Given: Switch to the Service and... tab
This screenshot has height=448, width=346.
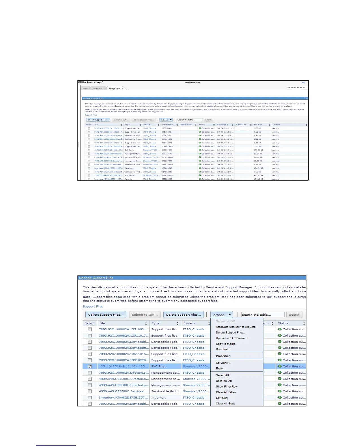Looking at the screenshot, I should [x=98, y=89].
